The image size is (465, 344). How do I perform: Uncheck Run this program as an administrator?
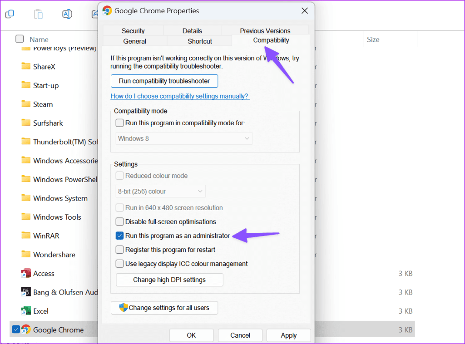click(119, 236)
